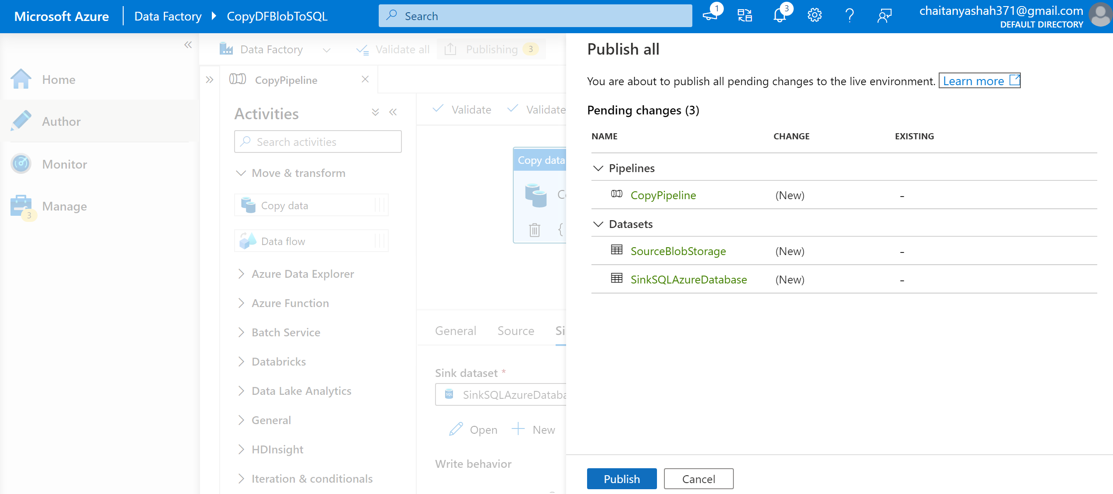
Task: Open the CopyPipeline pending change link
Action: [x=663, y=195]
